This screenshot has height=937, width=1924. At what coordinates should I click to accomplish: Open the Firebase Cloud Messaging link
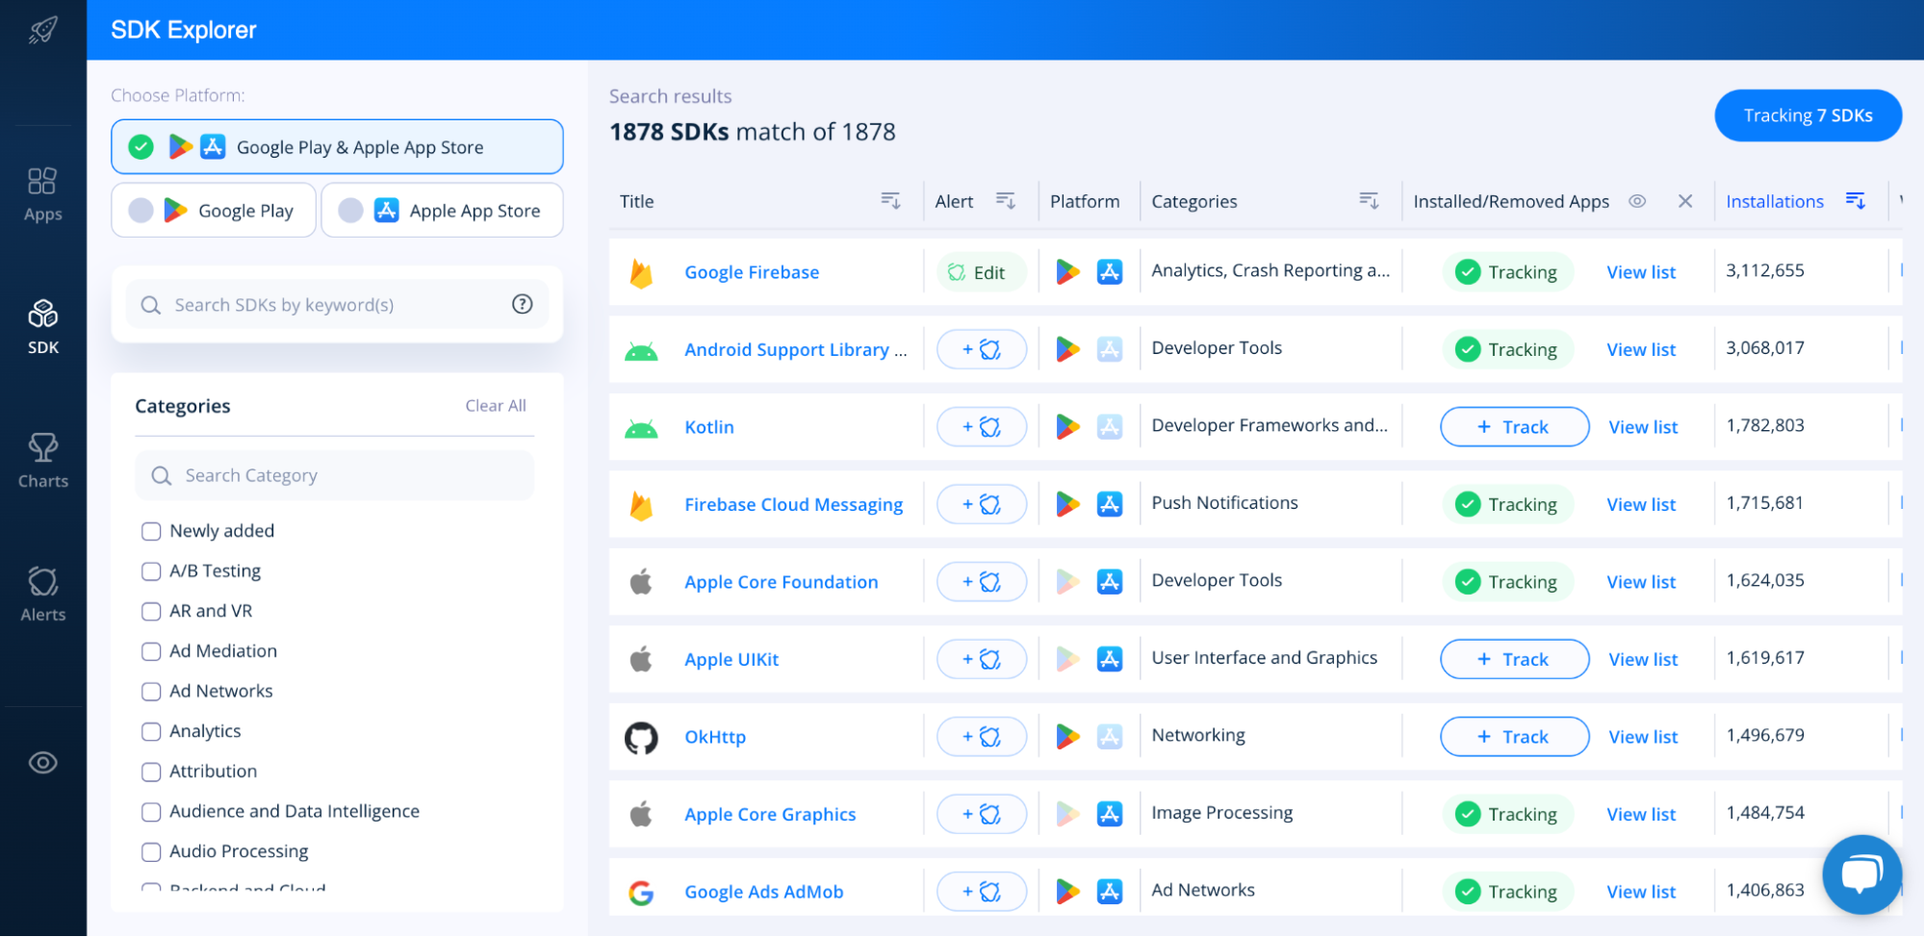pos(793,505)
